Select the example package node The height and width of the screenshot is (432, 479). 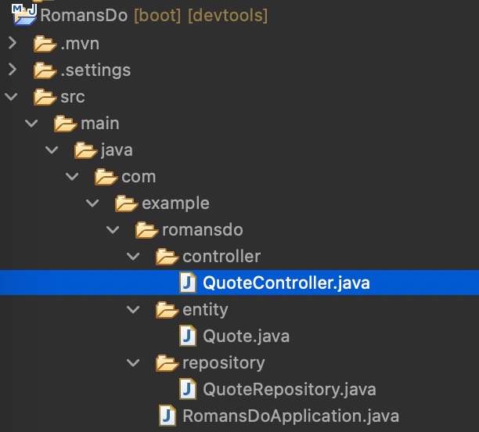click(x=175, y=203)
